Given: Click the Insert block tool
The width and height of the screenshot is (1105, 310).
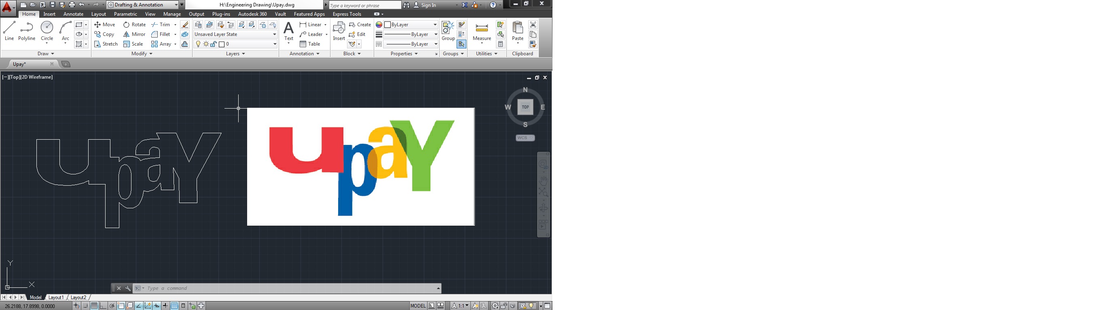Looking at the screenshot, I should [339, 31].
